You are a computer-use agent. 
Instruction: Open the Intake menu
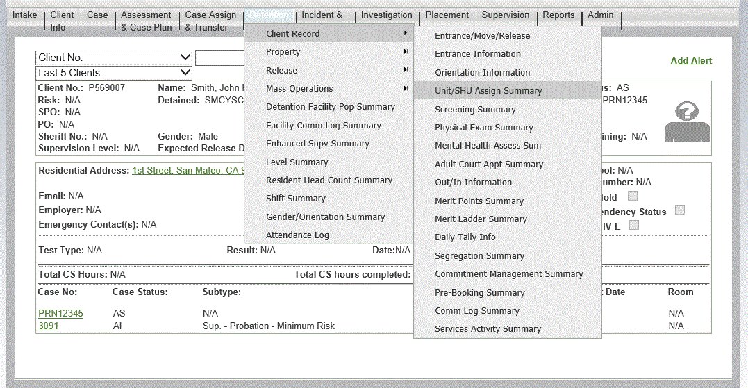25,15
